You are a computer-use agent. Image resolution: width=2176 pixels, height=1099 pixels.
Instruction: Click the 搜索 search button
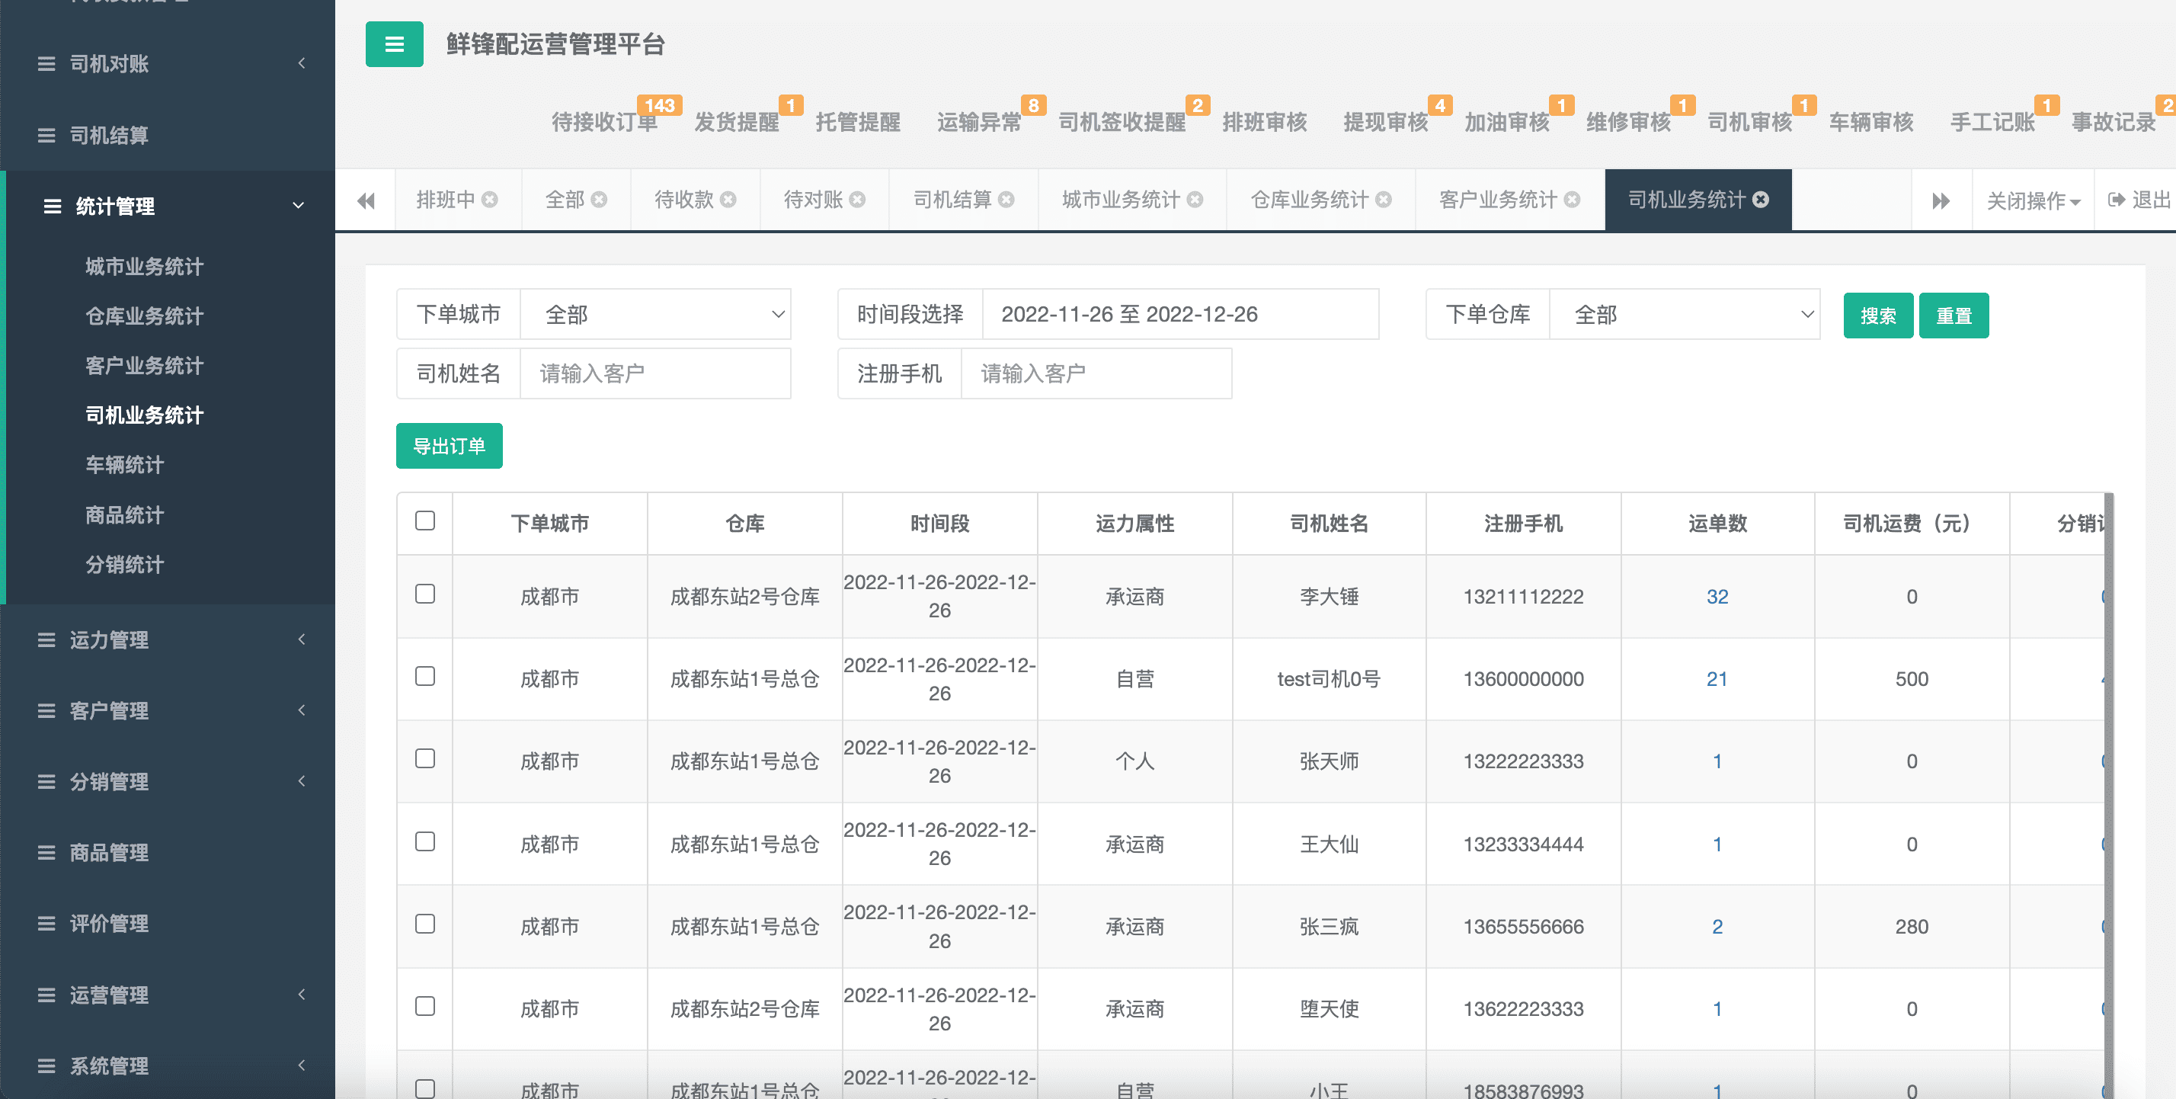pos(1878,316)
